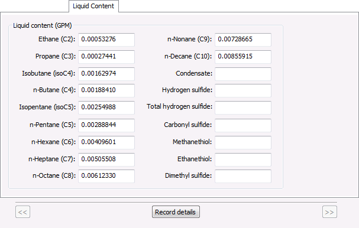
Task: Click the 'Total hydrogen sulfide:' label
Action: click(180, 106)
